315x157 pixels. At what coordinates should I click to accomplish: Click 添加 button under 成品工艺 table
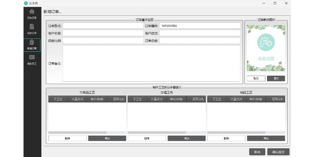[x=266, y=138]
